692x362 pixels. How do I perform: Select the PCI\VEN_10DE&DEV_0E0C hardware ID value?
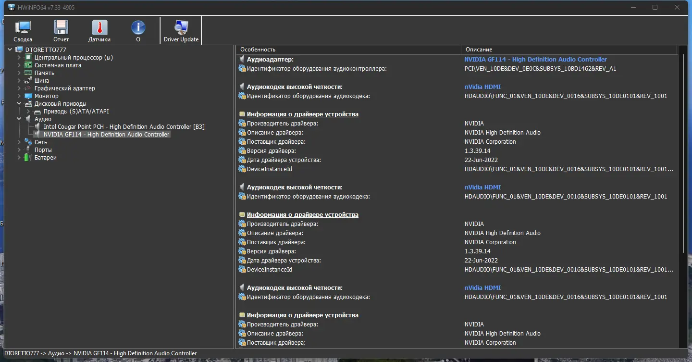(x=540, y=69)
